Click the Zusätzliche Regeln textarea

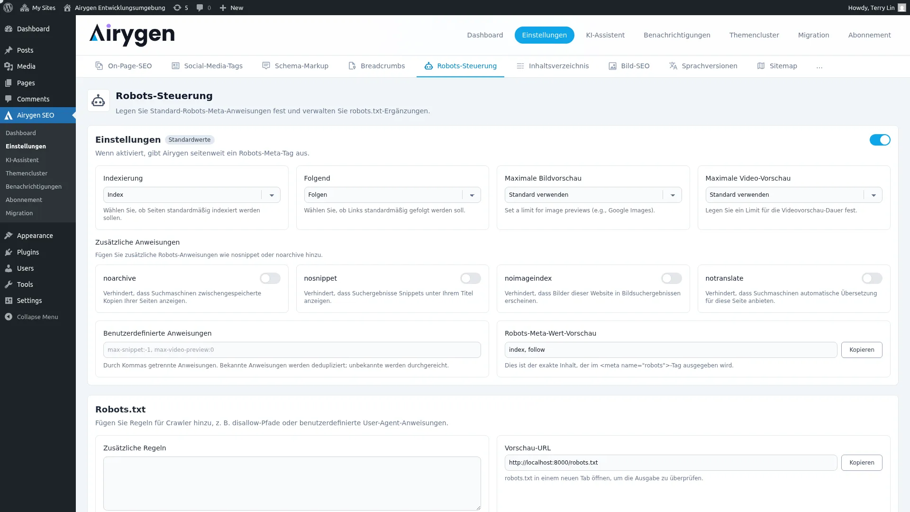292,484
